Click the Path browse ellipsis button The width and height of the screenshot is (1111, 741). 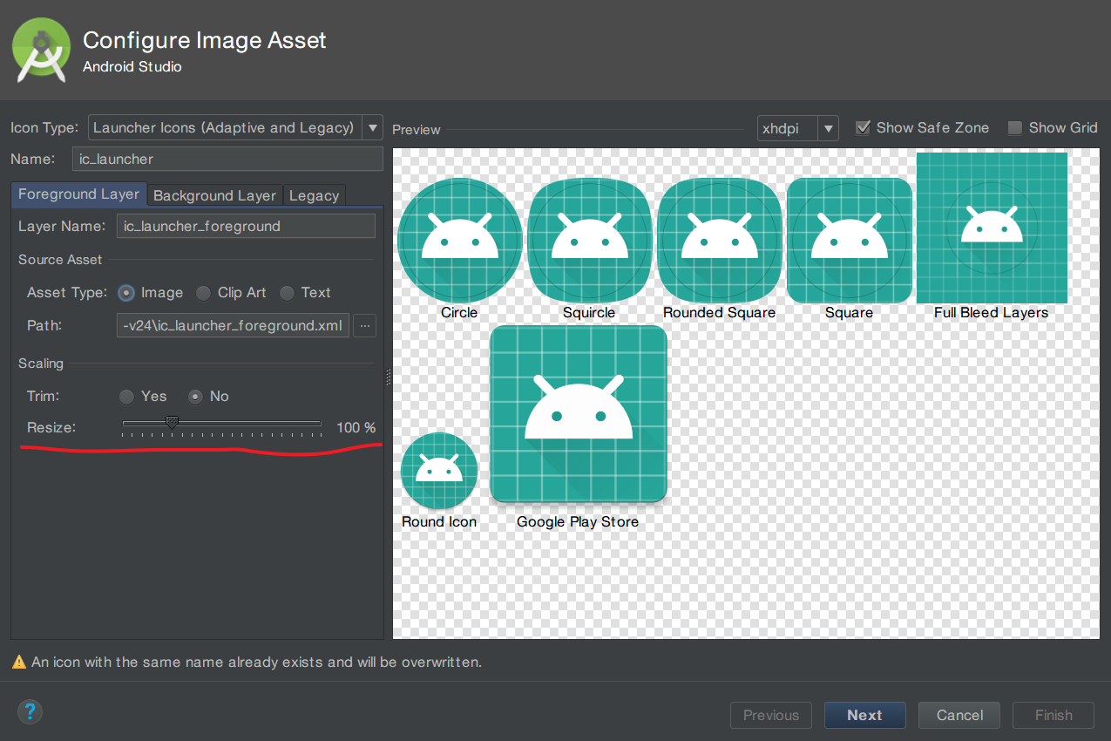[x=364, y=325]
